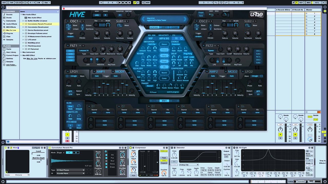Open the MIDI Effects category
The image size is (328, 184).
[x=11, y=27]
